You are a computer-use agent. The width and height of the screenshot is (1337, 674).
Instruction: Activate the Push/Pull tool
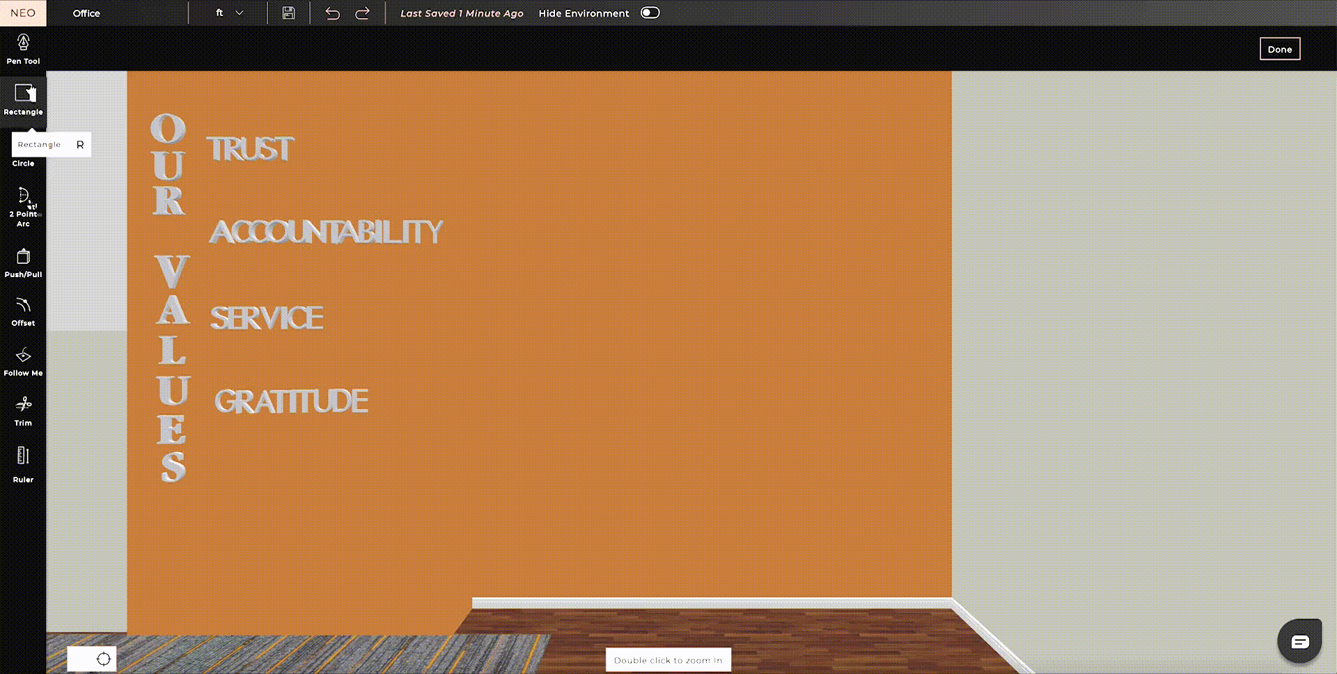23,263
